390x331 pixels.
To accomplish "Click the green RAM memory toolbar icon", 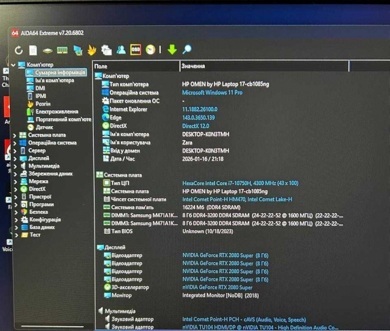I will pos(62,50).
